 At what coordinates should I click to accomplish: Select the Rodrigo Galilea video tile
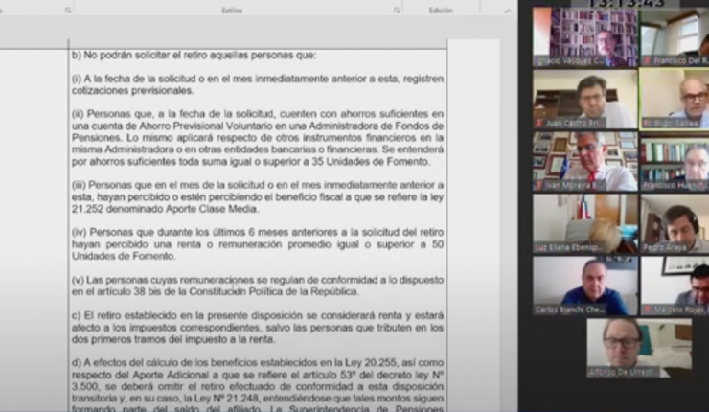674,97
